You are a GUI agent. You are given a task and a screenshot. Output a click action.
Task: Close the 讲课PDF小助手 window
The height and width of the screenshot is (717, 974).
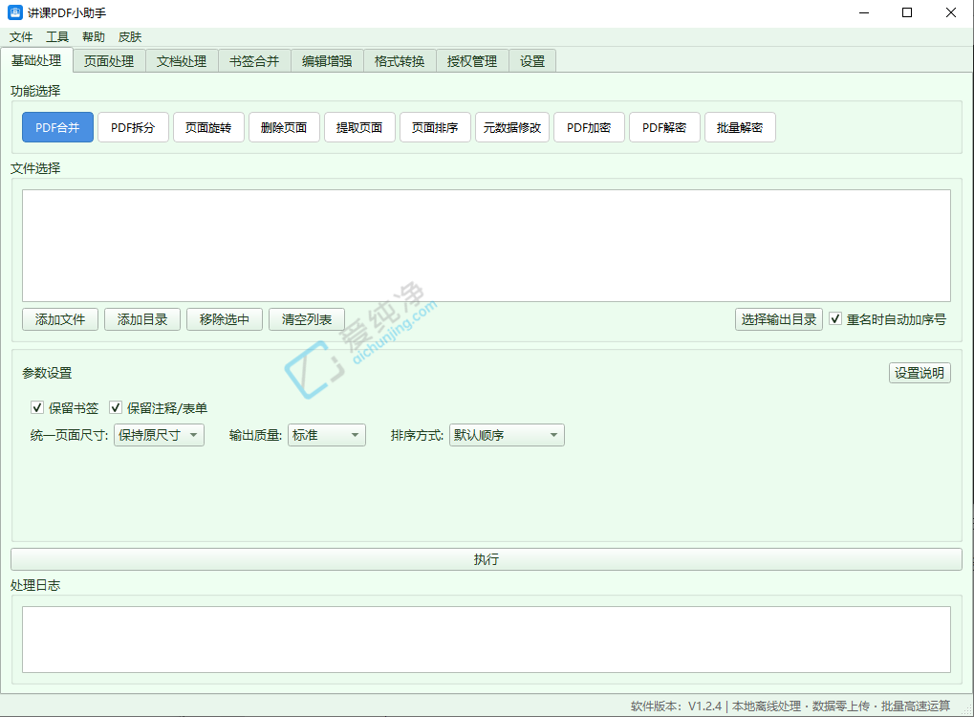click(x=951, y=12)
